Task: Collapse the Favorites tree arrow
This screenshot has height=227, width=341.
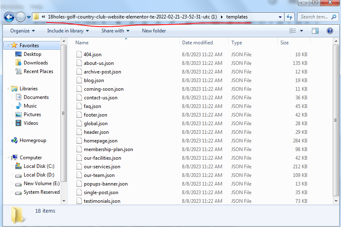Action: tap(8, 45)
